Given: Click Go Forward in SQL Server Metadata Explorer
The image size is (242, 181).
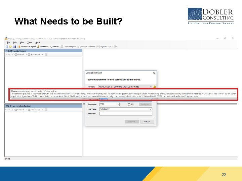Looking at the screenshot, I should 34,110.
